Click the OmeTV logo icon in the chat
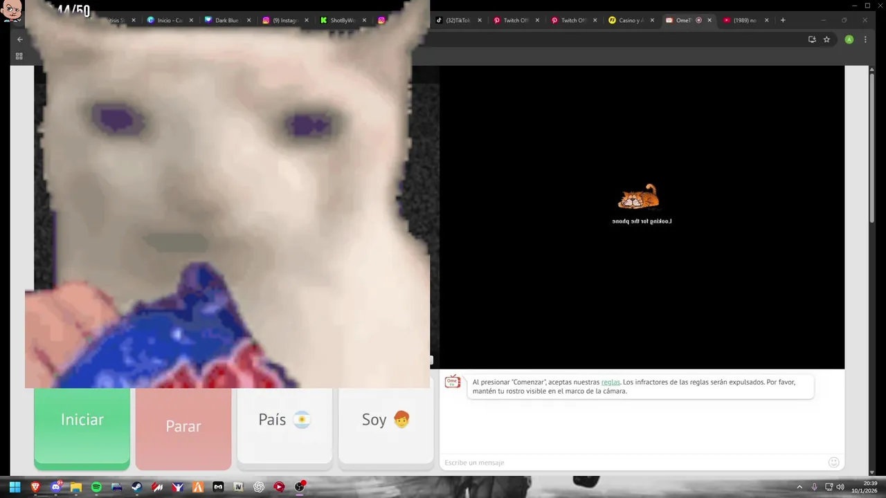 click(x=453, y=382)
